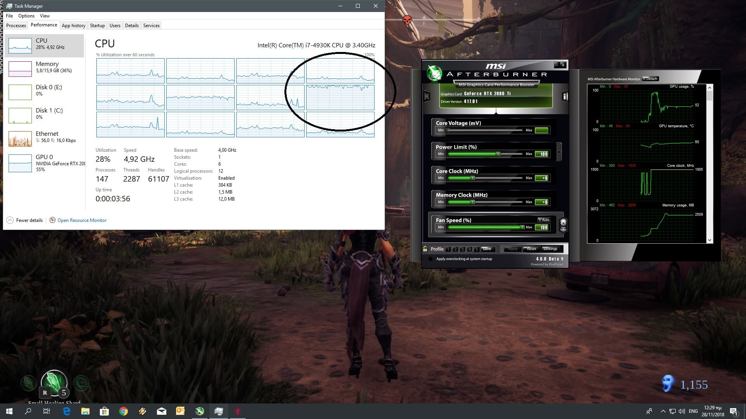Select the GPU 0 performance entry
The image size is (746, 419).
click(x=44, y=163)
